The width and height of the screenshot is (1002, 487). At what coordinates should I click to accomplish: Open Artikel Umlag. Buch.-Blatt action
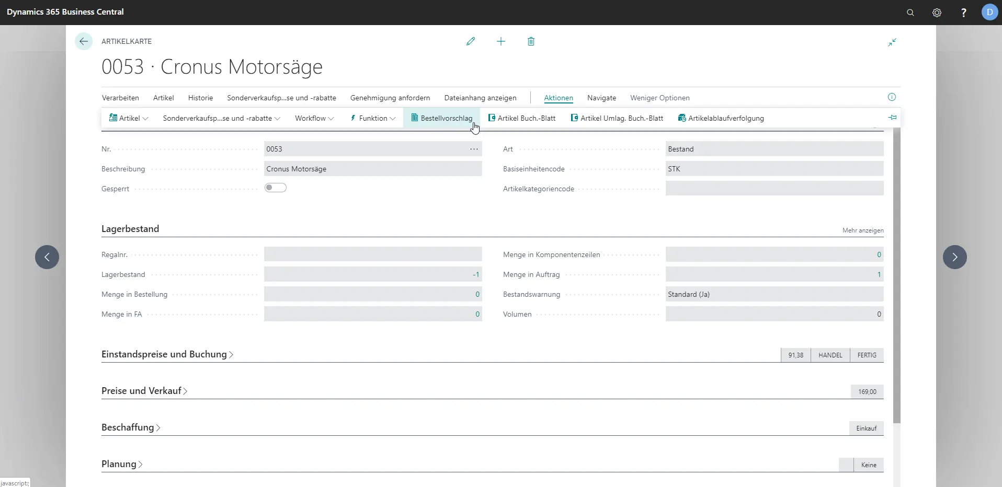(617, 118)
